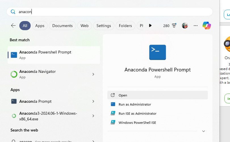Click the Anaconda Navigator green ring icon

pos(14,74)
